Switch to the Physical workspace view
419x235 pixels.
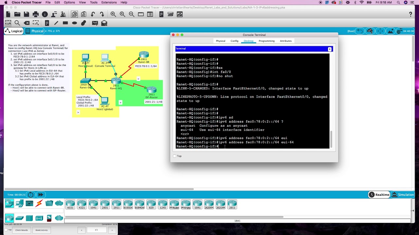(x=34, y=31)
